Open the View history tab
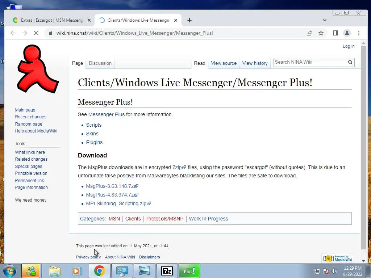 [x=255, y=63]
